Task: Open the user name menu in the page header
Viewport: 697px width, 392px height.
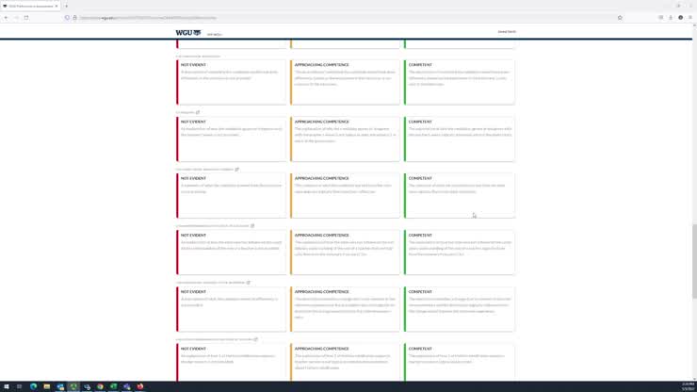Action: tap(506, 32)
